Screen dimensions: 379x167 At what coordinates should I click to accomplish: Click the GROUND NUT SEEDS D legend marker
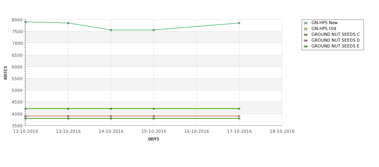pyautogui.click(x=306, y=40)
